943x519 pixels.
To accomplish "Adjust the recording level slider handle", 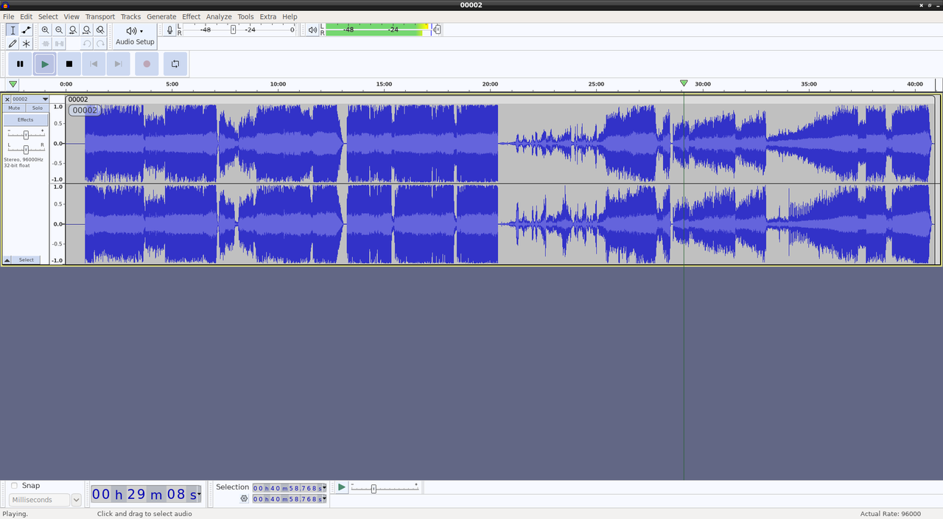I will [234, 29].
